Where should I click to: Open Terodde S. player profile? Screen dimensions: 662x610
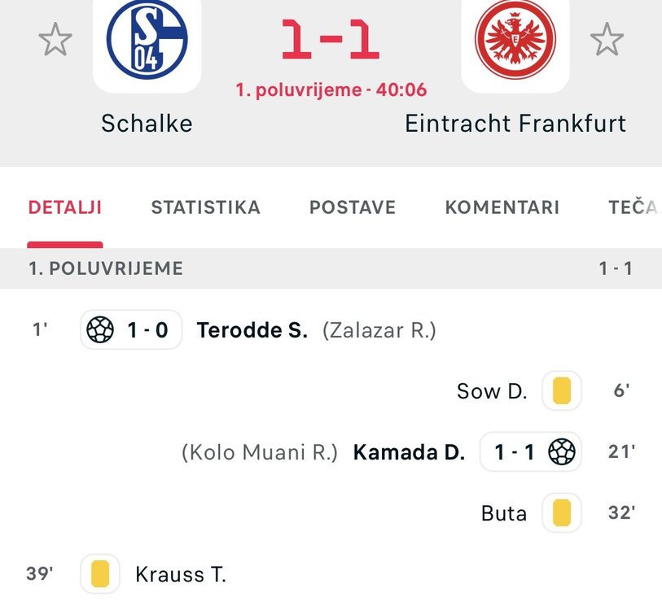[x=252, y=331]
